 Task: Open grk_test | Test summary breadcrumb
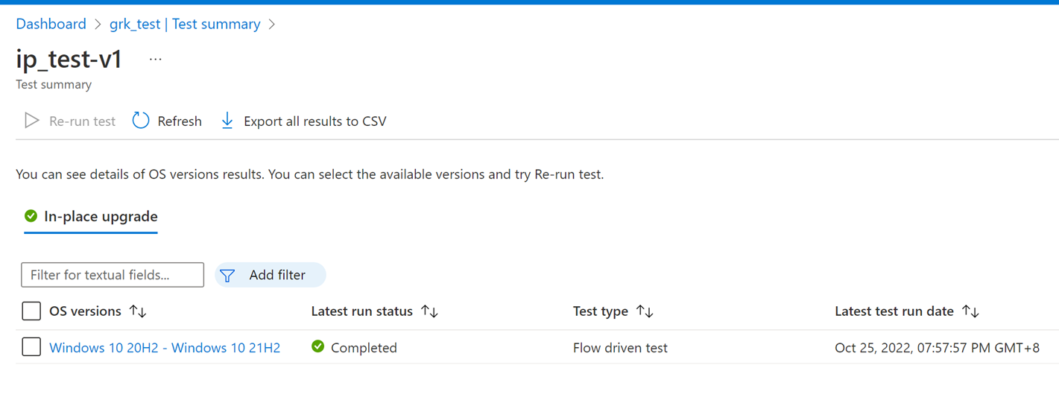click(x=185, y=24)
